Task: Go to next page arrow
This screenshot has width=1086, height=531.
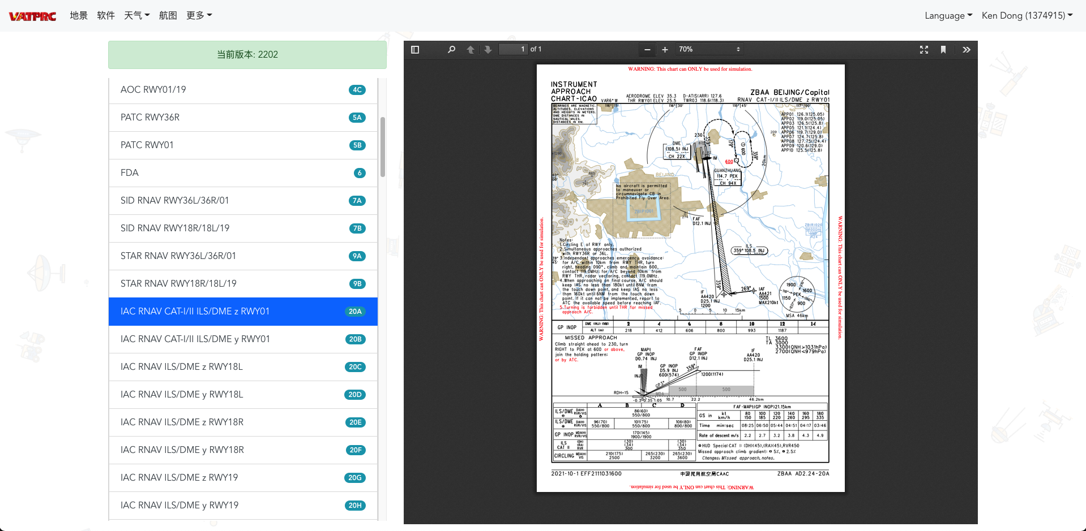Action: 488,50
